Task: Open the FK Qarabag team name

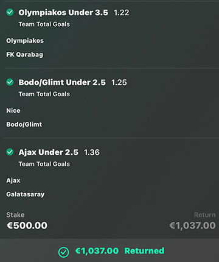Action: tap(24, 54)
